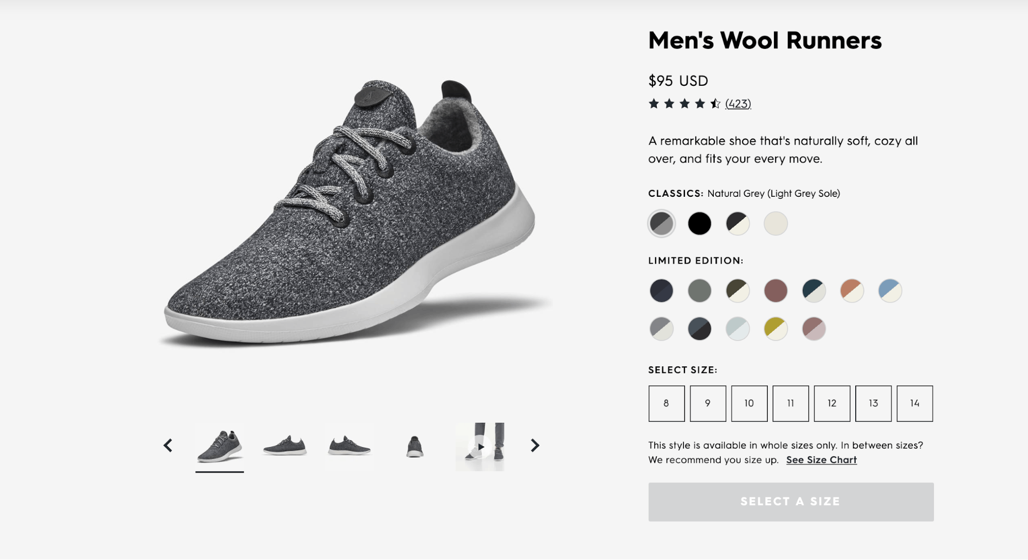Choose size 8

click(x=666, y=403)
